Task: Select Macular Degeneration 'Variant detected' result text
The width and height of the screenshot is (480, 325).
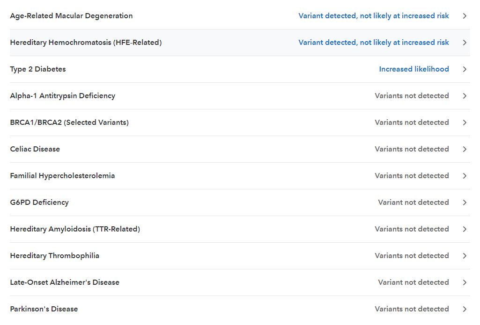Action: click(x=373, y=16)
